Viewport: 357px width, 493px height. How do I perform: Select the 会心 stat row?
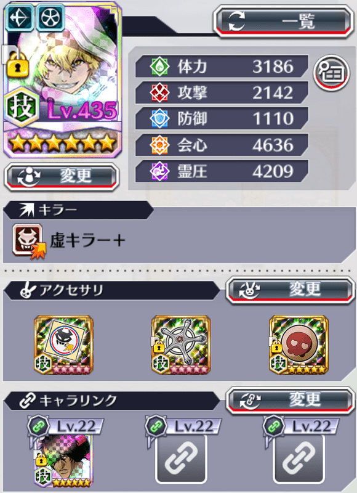pyautogui.click(x=222, y=145)
